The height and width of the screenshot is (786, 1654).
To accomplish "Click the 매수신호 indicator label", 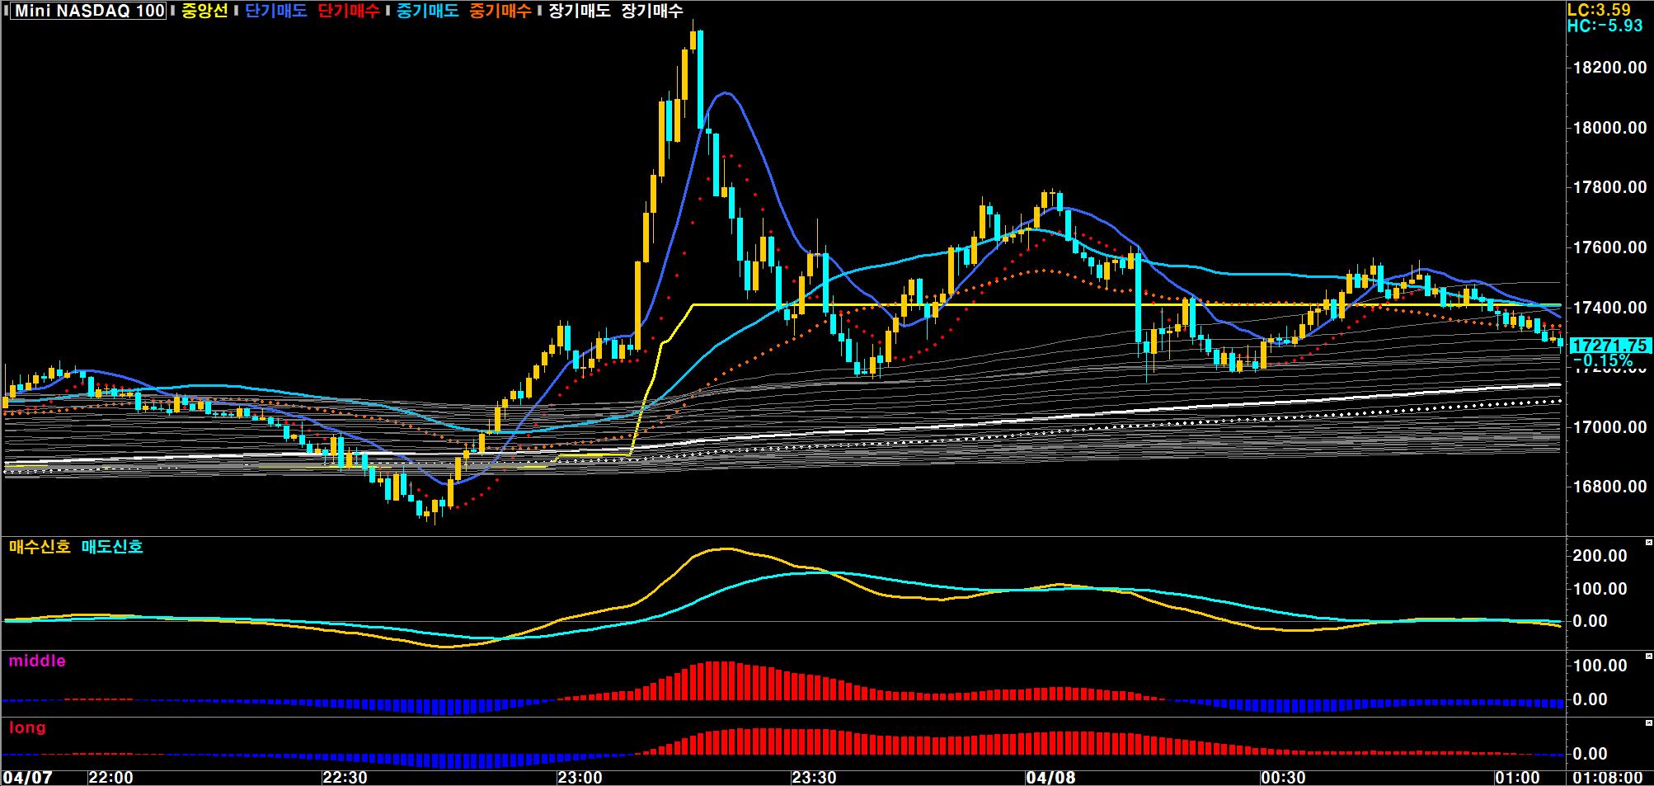I will [40, 547].
